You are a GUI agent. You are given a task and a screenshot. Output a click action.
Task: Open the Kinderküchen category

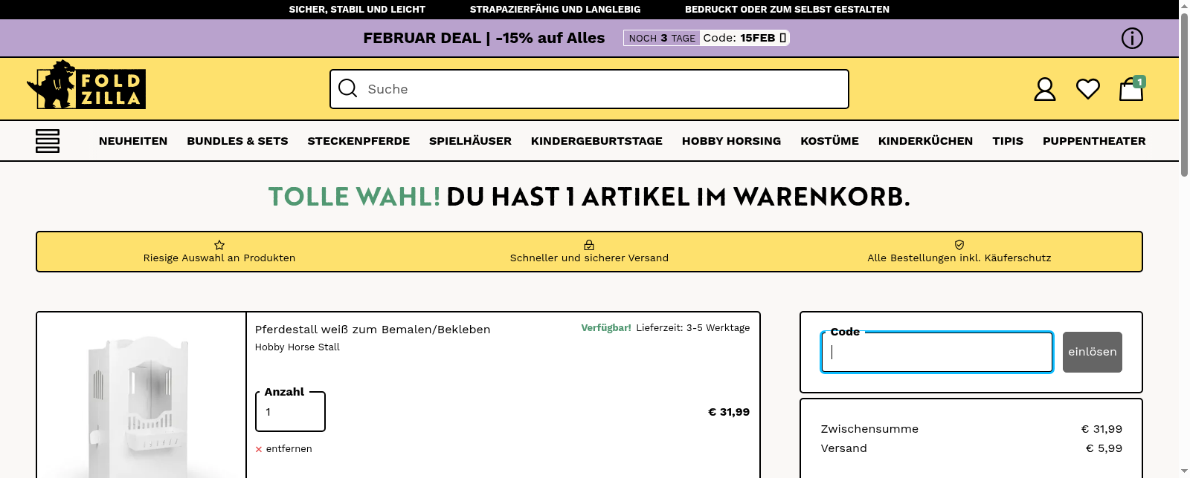tap(925, 141)
